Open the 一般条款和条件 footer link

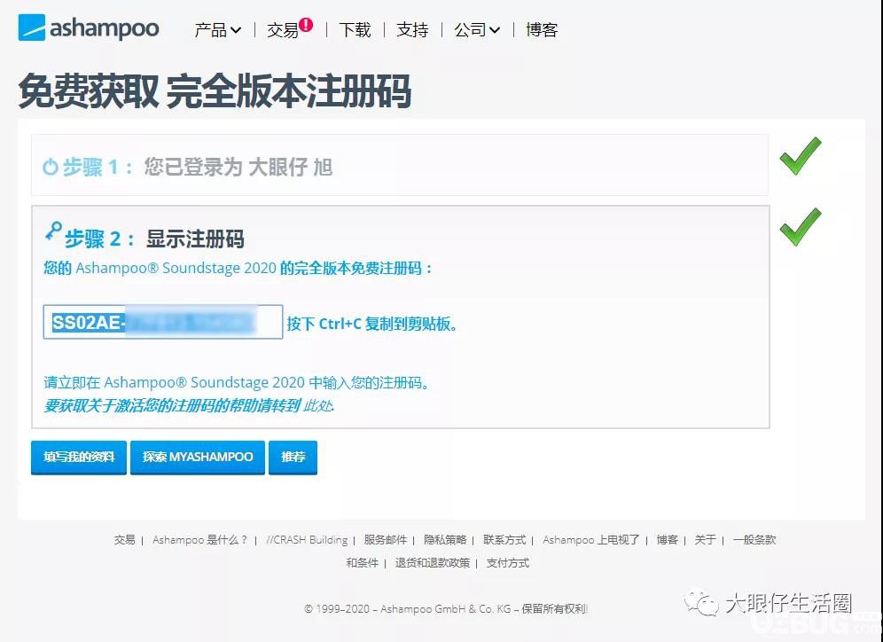click(x=754, y=539)
